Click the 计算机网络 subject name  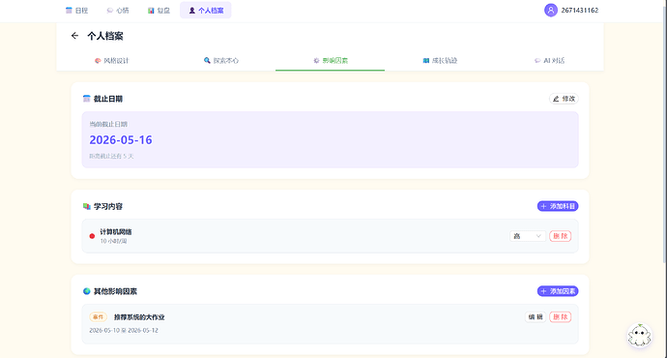pos(116,232)
